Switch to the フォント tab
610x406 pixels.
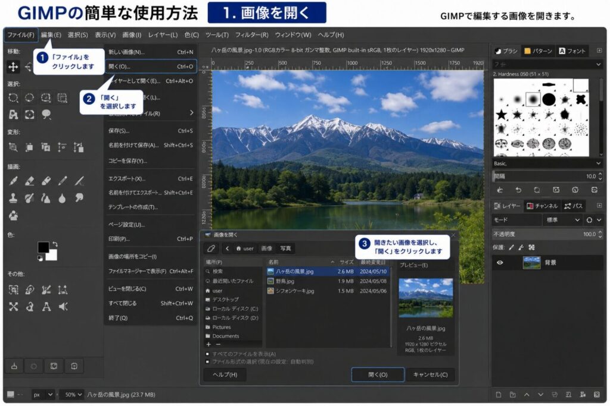point(572,51)
